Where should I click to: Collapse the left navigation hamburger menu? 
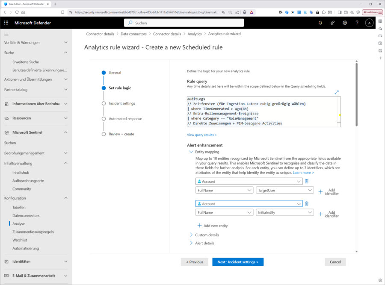coord(6,34)
